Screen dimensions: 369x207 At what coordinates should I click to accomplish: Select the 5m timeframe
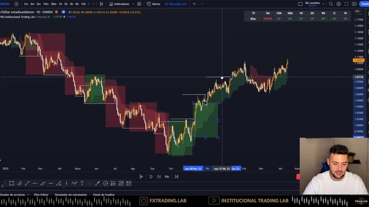click(39, 4)
